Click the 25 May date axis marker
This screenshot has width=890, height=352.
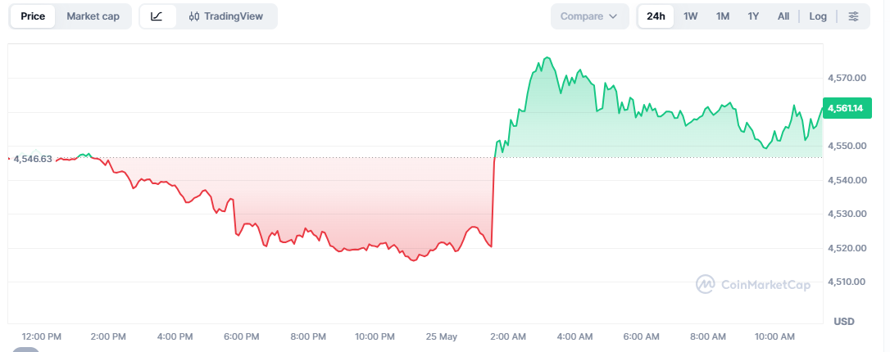[x=442, y=336]
